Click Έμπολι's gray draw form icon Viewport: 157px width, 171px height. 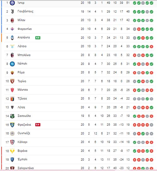[143, 160]
